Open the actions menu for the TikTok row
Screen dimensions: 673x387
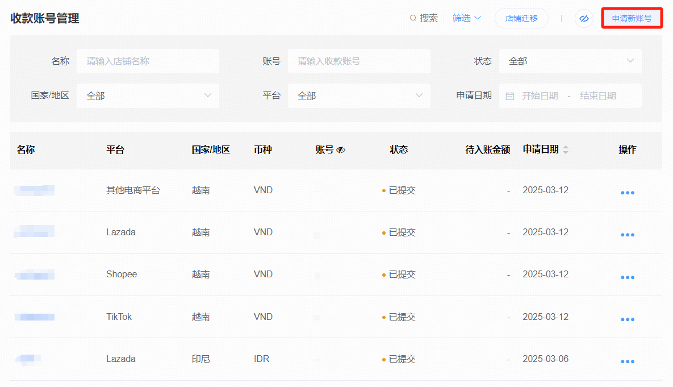[x=627, y=319]
